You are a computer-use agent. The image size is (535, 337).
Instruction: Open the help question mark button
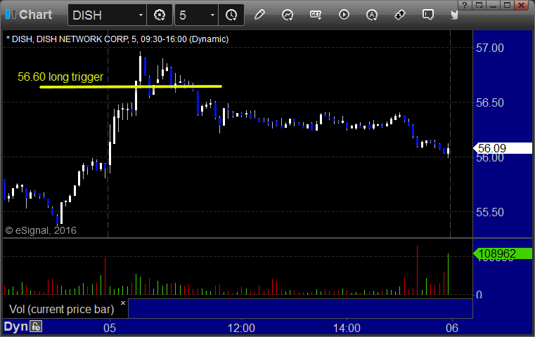tap(465, 6)
